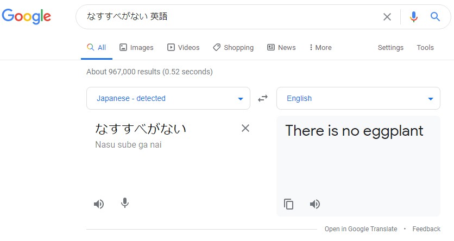Copy the English translation
The width and height of the screenshot is (454, 241).
pos(289,204)
